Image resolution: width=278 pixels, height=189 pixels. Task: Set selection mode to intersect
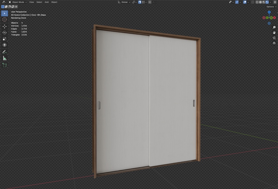[16, 7]
